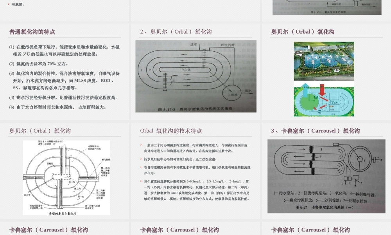The height and width of the screenshot is (235, 391).
Task: Select point (4) 剩余污泥经好氧分解
Action: 63,98
